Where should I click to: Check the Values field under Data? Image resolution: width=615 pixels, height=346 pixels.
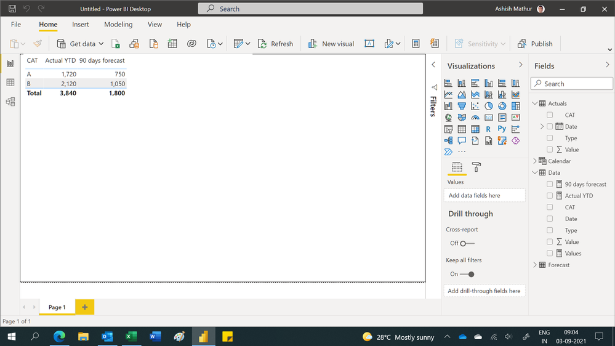(x=550, y=254)
